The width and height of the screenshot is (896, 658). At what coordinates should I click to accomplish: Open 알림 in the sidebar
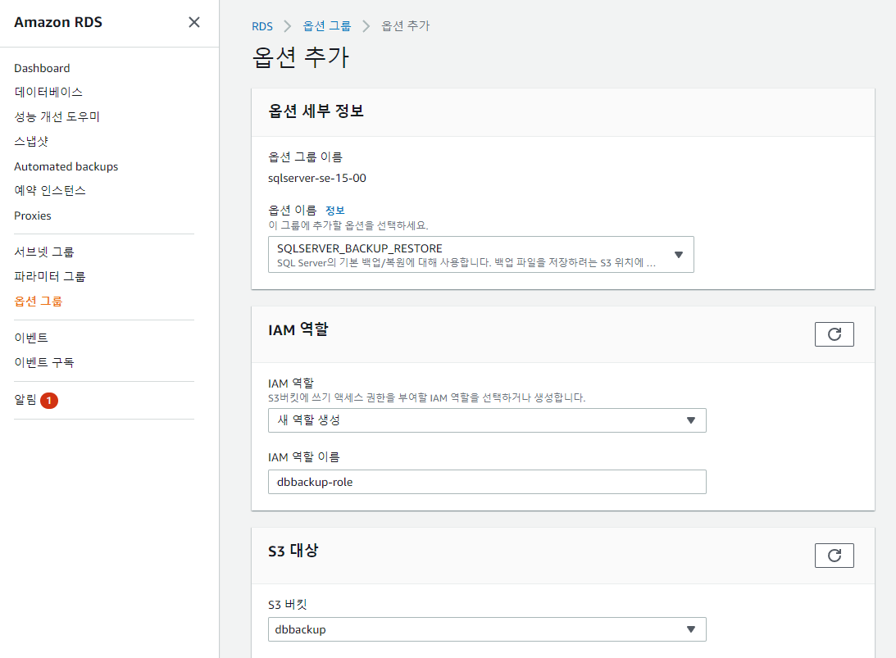coord(25,400)
